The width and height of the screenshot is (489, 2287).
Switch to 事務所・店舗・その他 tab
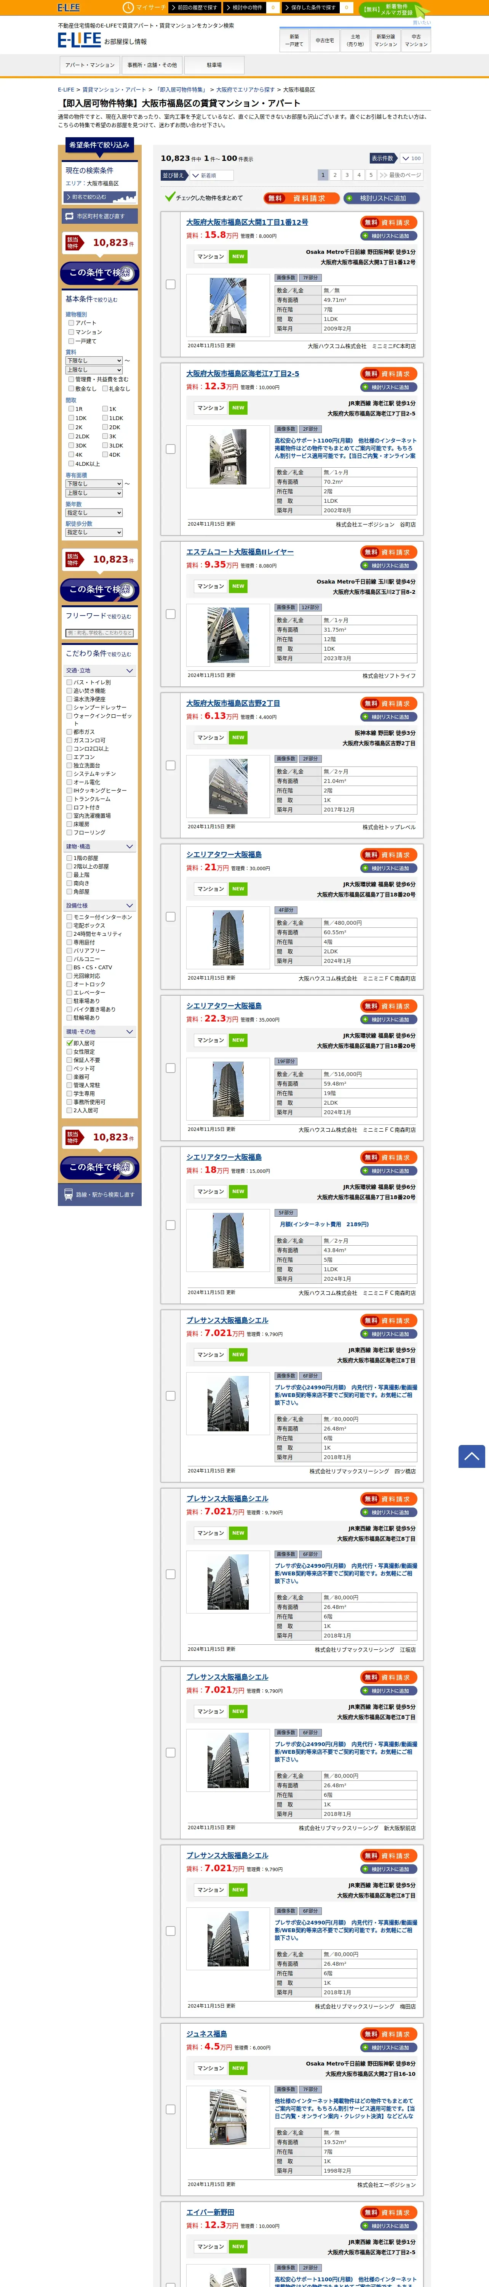click(x=152, y=65)
